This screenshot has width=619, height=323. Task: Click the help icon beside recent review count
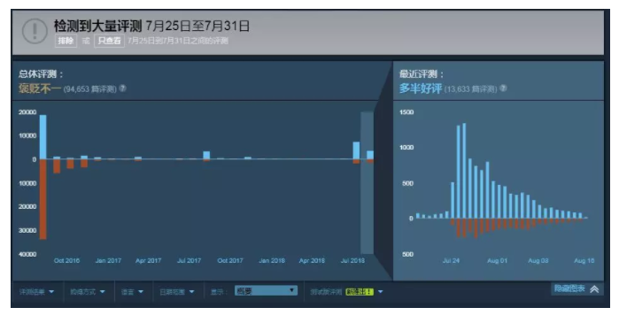[x=503, y=88]
